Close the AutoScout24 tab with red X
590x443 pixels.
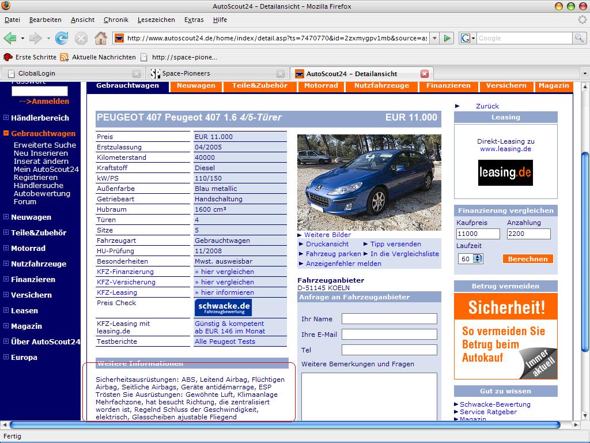[425, 74]
